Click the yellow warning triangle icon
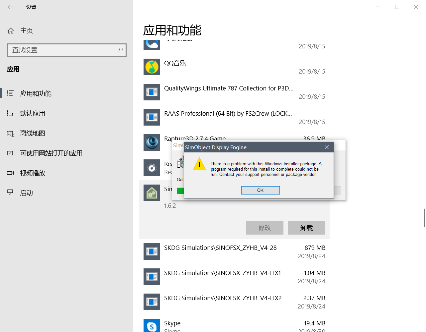Screen dimensions: 426x332 (x=199, y=164)
